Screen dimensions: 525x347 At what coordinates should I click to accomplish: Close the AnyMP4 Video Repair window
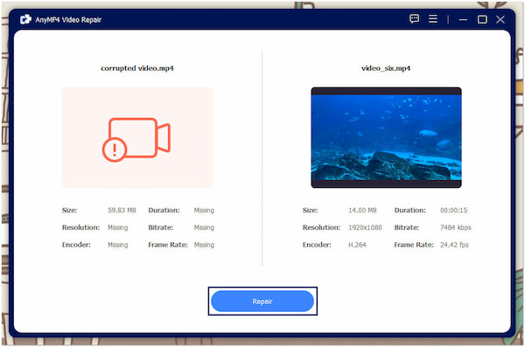[500, 19]
